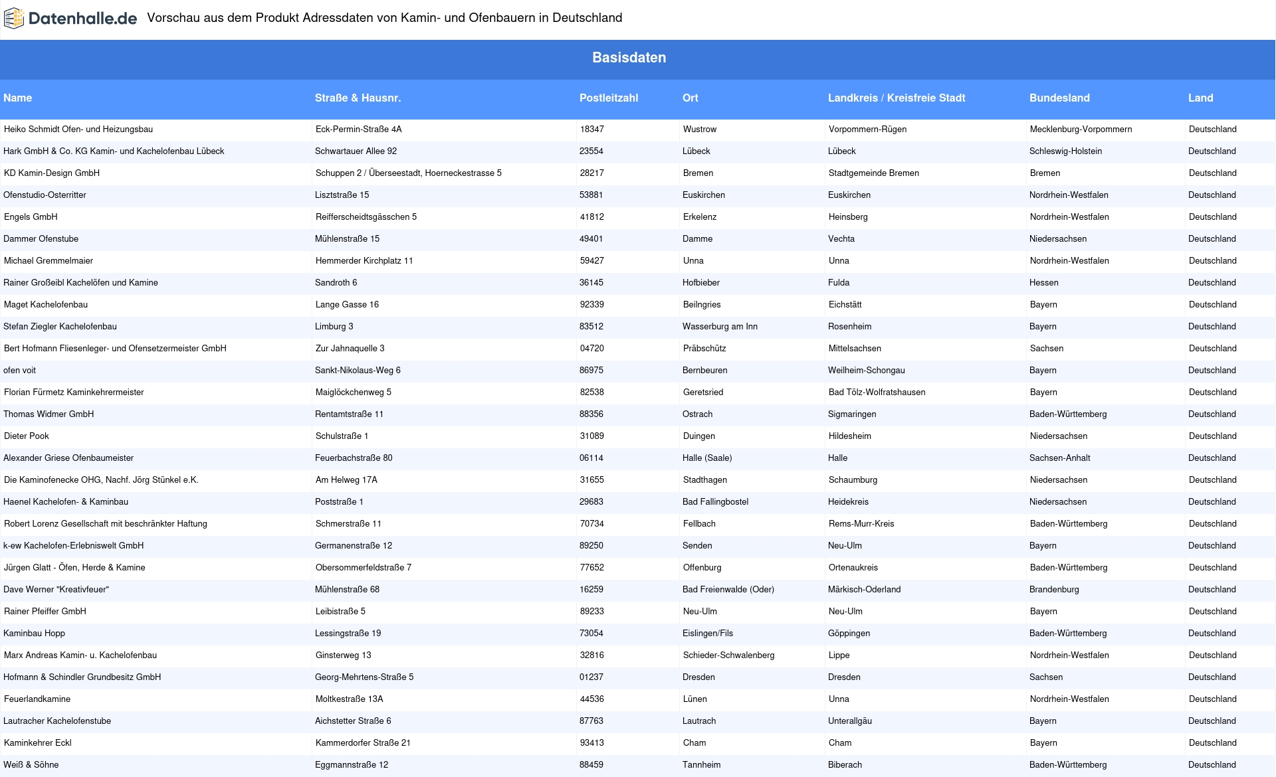Click address Eck-Permin-Straße 4A
1276x777 pixels.
[359, 129]
